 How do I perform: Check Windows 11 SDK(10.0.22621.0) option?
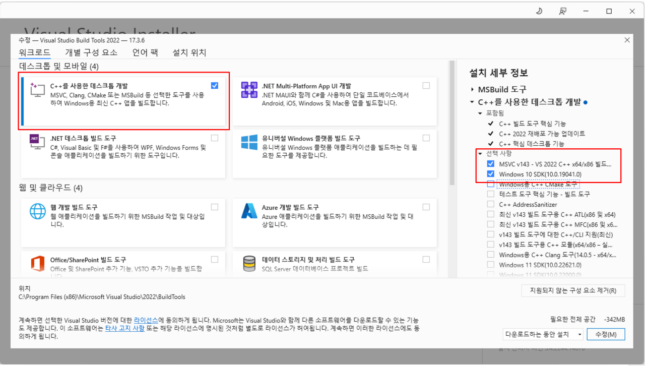click(x=491, y=265)
